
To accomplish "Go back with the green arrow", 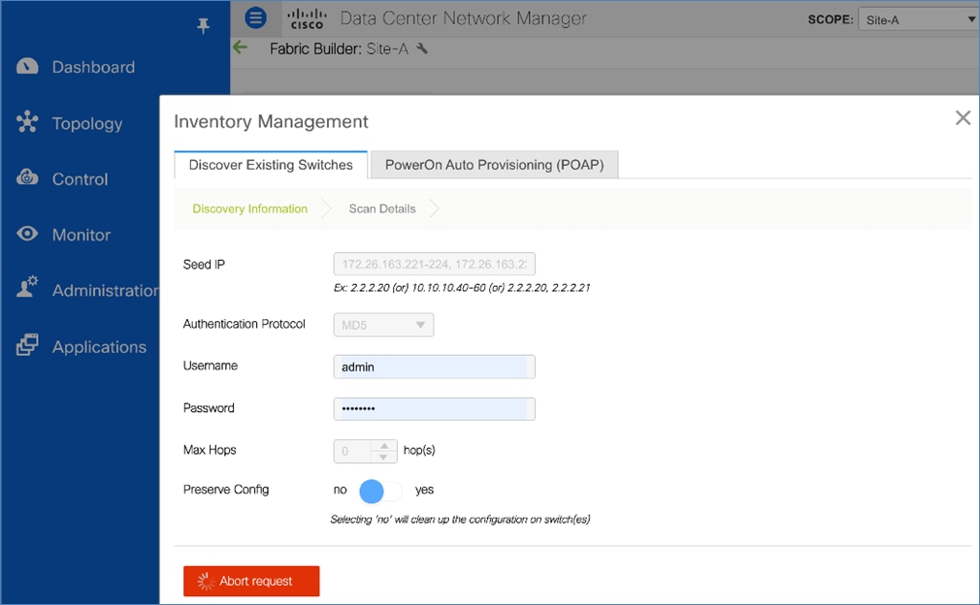I will (x=240, y=48).
